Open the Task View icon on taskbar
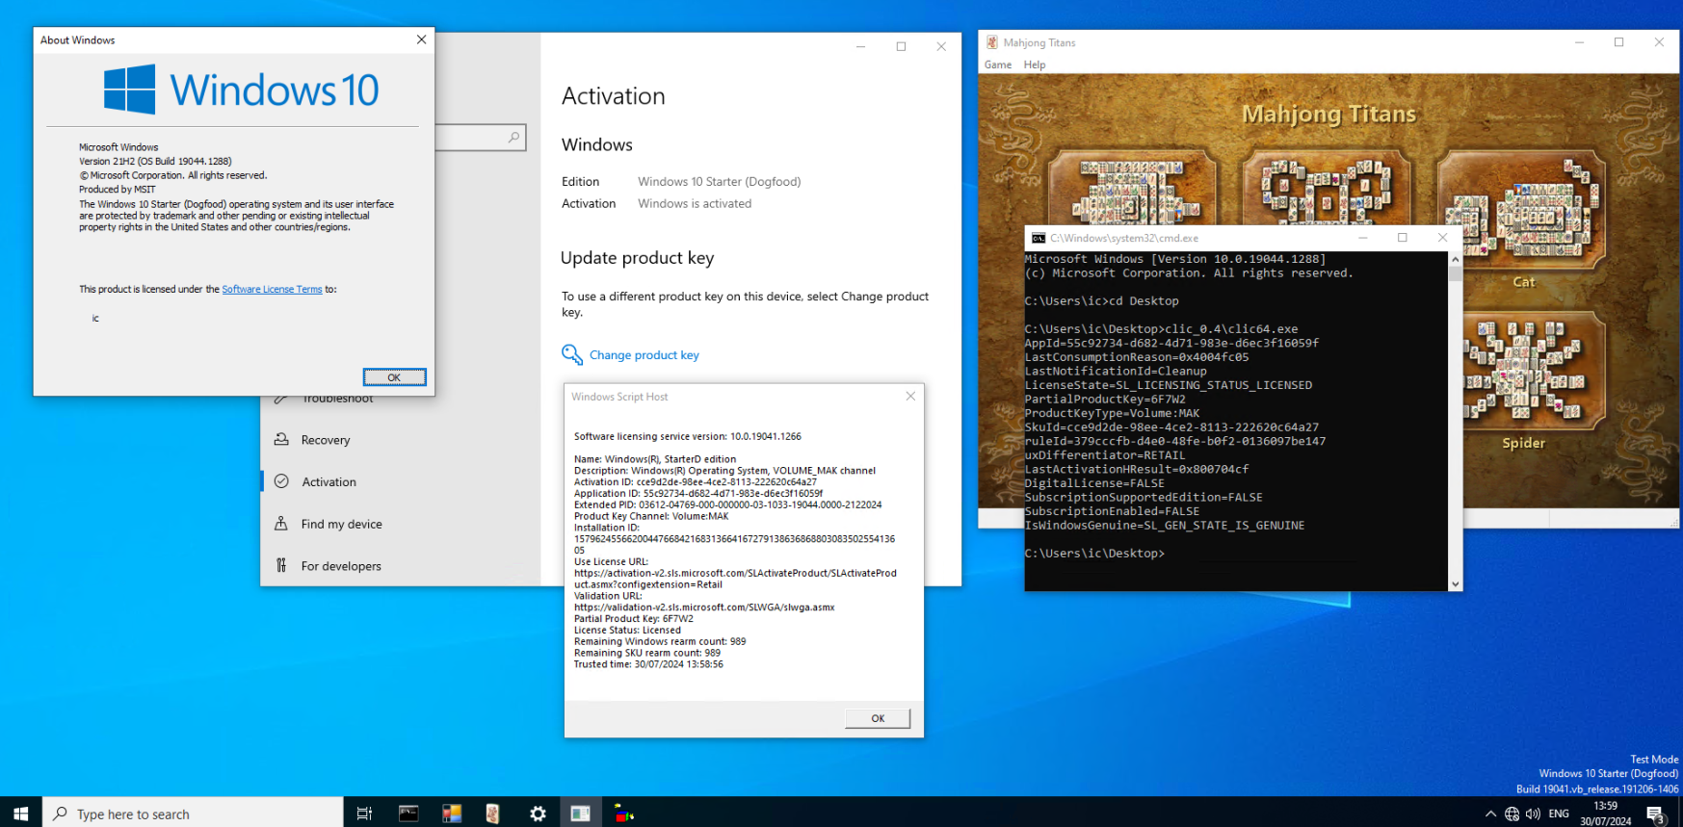 tap(364, 814)
